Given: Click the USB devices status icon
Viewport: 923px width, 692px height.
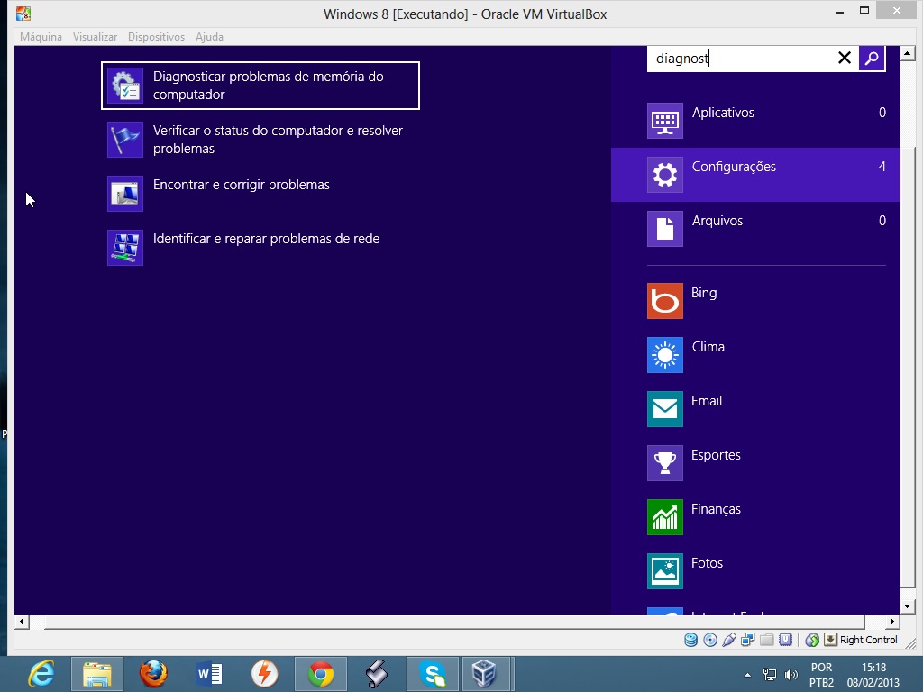Looking at the screenshot, I should pos(728,640).
